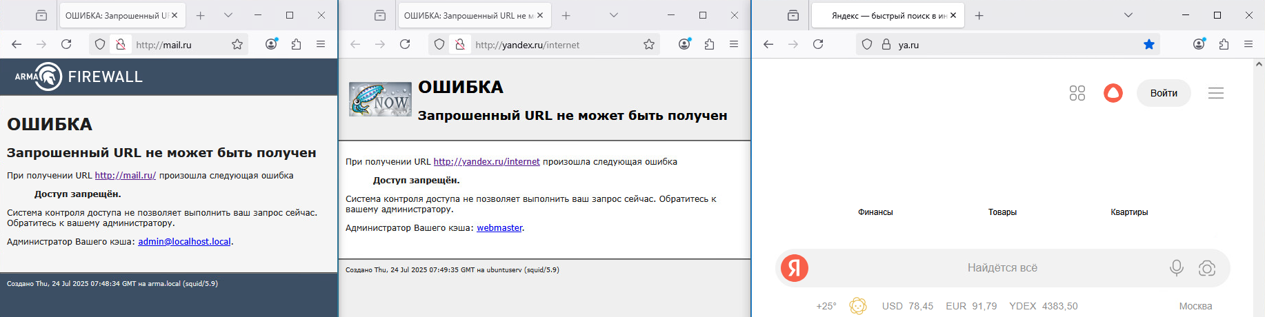Screen dimensions: 1265x317
Task: Select the Яндекс — быстрый поиск tab
Action: (887, 15)
